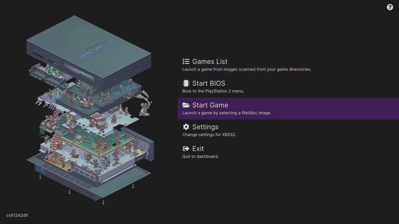399x224 pixels.
Task: Click 'Launch a game from images scanned' description
Action: (x=247, y=69)
